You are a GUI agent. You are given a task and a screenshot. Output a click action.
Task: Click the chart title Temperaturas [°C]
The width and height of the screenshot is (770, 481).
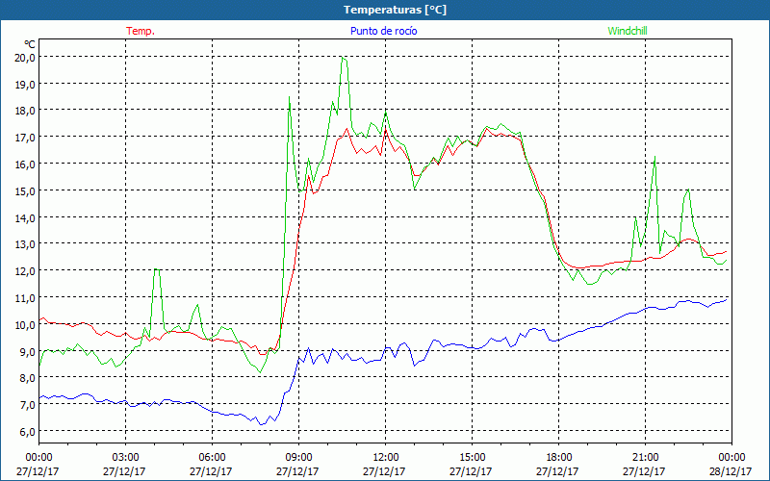[x=395, y=10]
